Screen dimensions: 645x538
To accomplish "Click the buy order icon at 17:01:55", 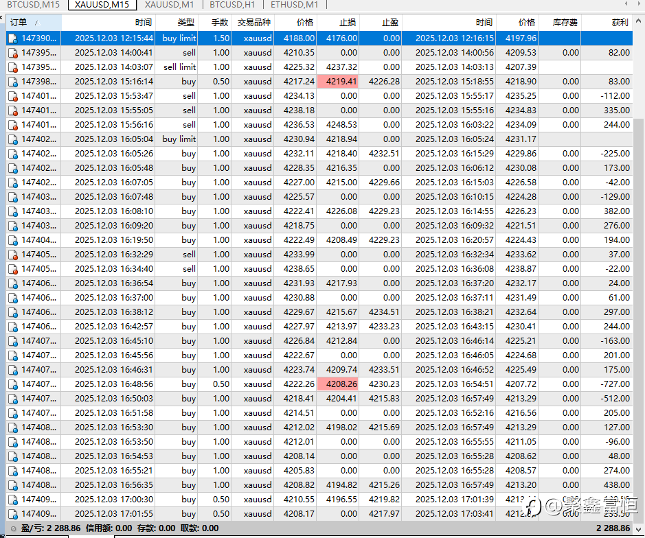I will 13,514.
